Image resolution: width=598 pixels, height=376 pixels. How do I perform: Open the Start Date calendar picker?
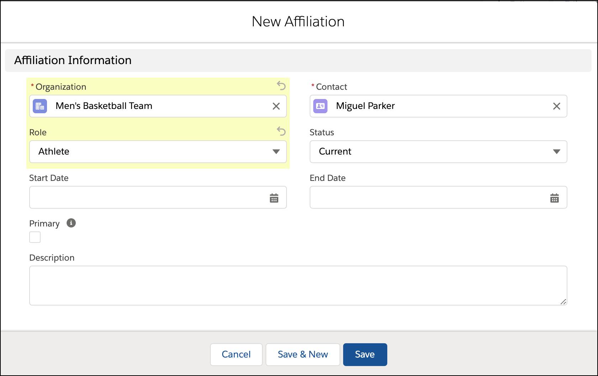(x=274, y=197)
